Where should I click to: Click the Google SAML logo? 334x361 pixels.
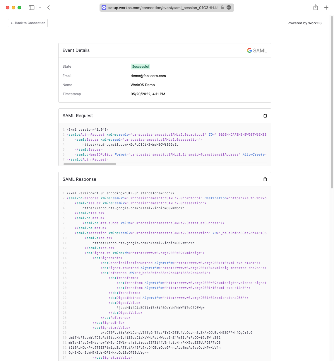point(257,50)
